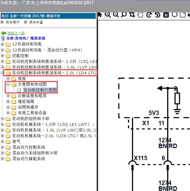Click the blank page icon in toolbar
The width and height of the screenshot is (190, 191).
(183, 15)
